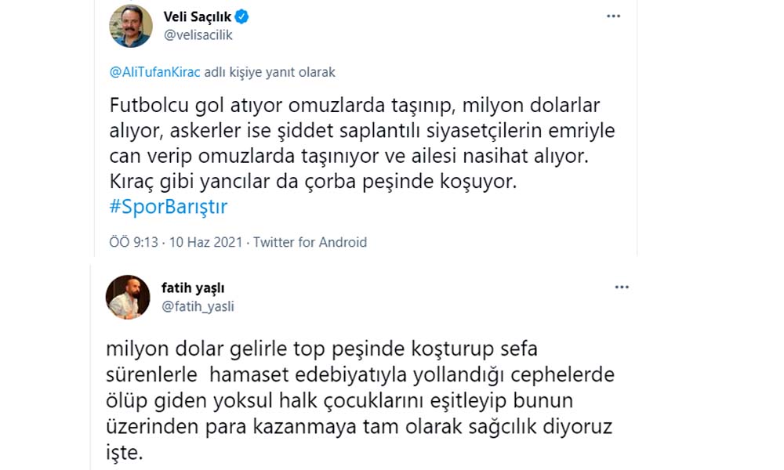Open more options on fatih yaşlı's tweet

622,287
